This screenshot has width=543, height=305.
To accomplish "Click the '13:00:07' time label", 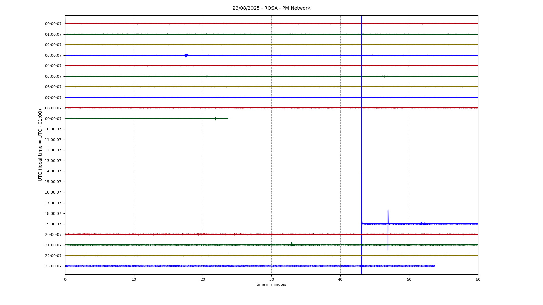I will coord(53,161).
